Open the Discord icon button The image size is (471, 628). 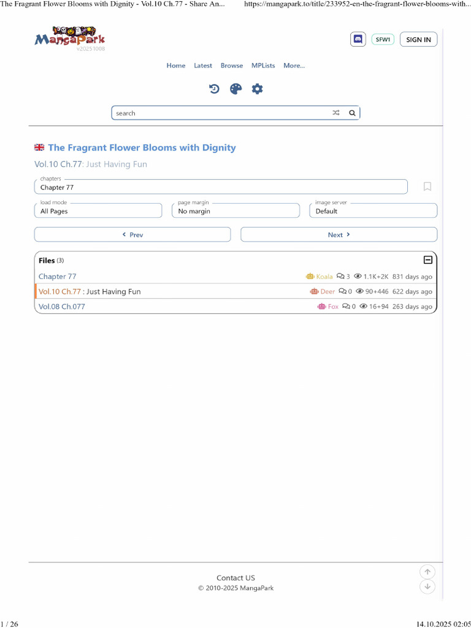(x=358, y=39)
